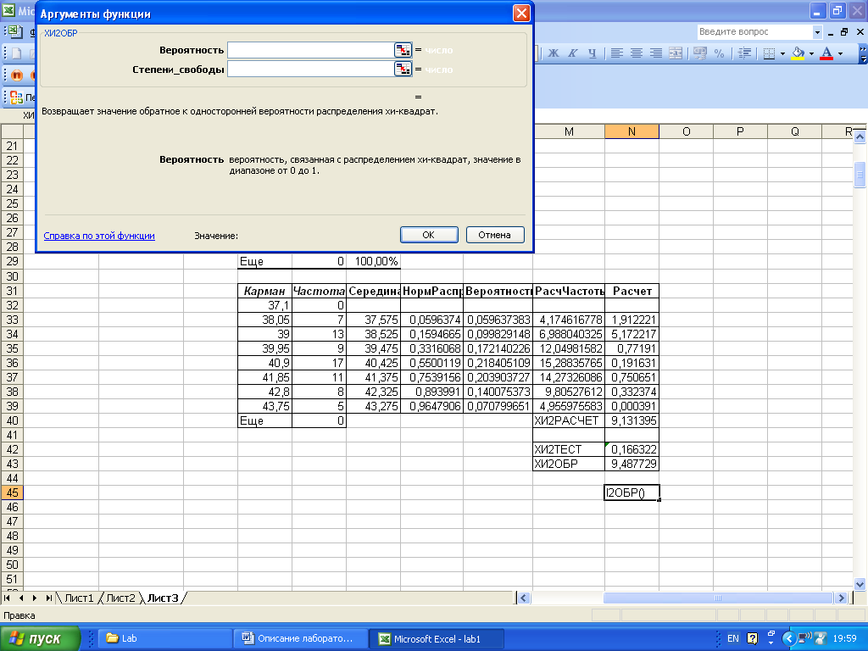Open borders style dropdown arrow
The image size is (868, 651).
pos(782,53)
